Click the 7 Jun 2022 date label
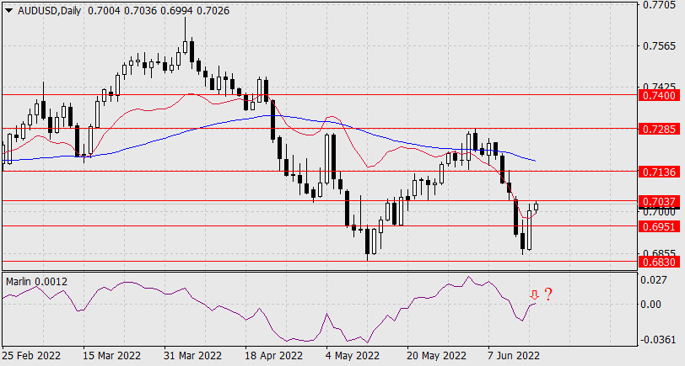This screenshot has width=685, height=366. [x=515, y=356]
